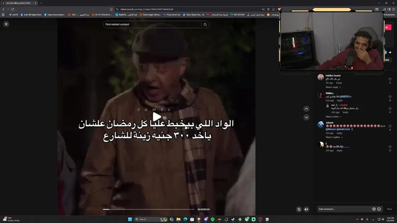
Task: Click the search magnifier in Find related content
Action: tap(205, 24)
